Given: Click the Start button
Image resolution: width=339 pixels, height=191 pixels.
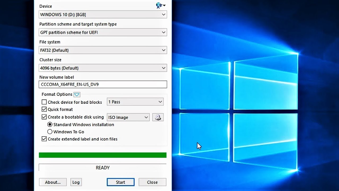Looking at the screenshot, I should click(121, 182).
